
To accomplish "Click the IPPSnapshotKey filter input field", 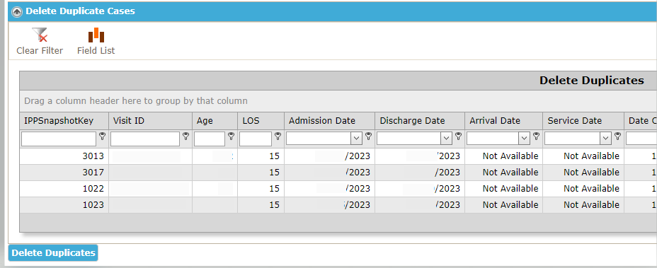I will tap(59, 139).
